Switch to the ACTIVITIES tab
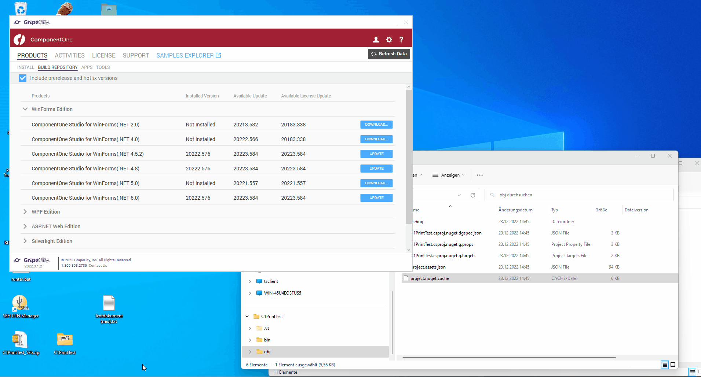This screenshot has width=701, height=377. pos(70,55)
